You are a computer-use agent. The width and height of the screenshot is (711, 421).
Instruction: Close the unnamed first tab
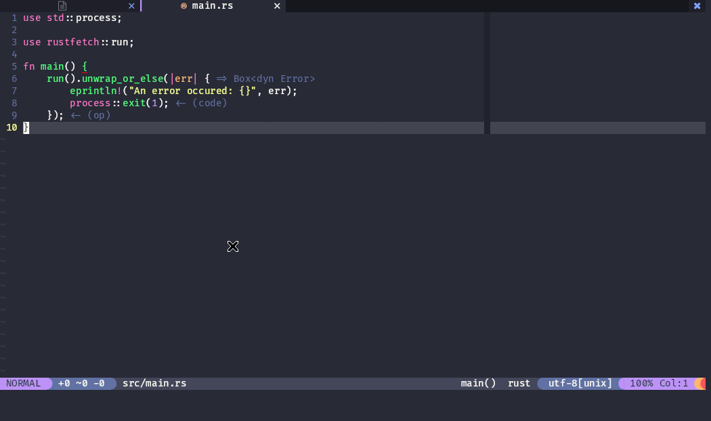131,6
